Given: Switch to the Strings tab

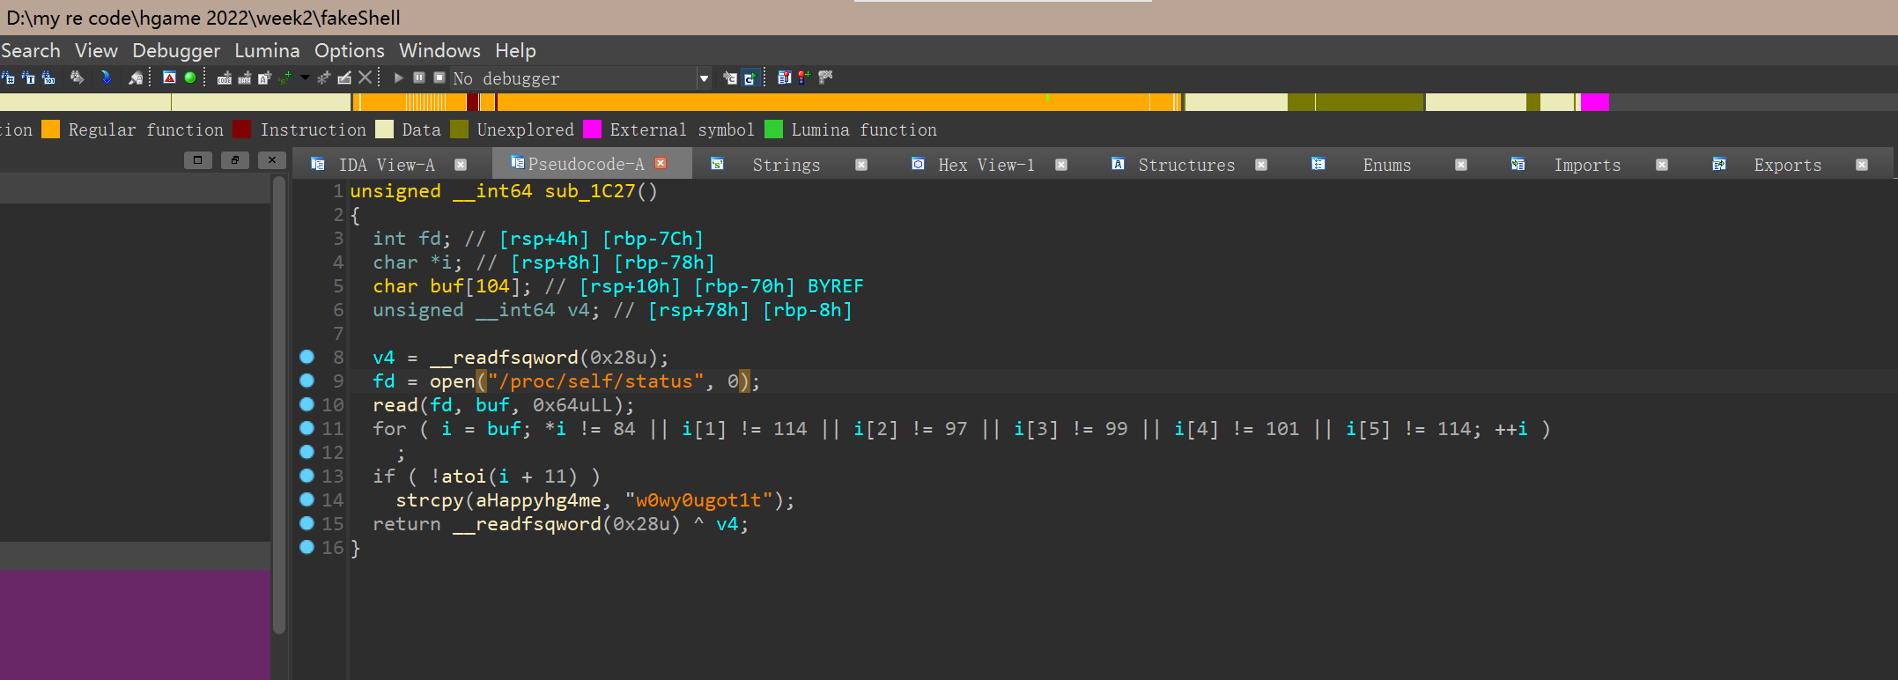Looking at the screenshot, I should pos(786,165).
